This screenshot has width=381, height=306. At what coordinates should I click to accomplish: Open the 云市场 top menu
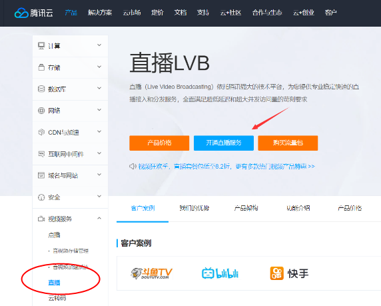tap(132, 13)
